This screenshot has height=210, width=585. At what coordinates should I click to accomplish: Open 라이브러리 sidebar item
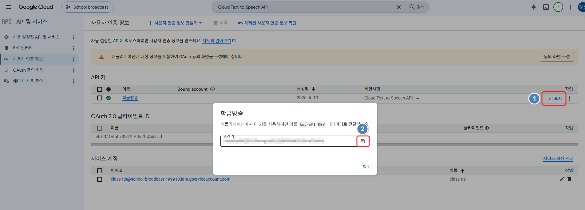pyautogui.click(x=23, y=48)
